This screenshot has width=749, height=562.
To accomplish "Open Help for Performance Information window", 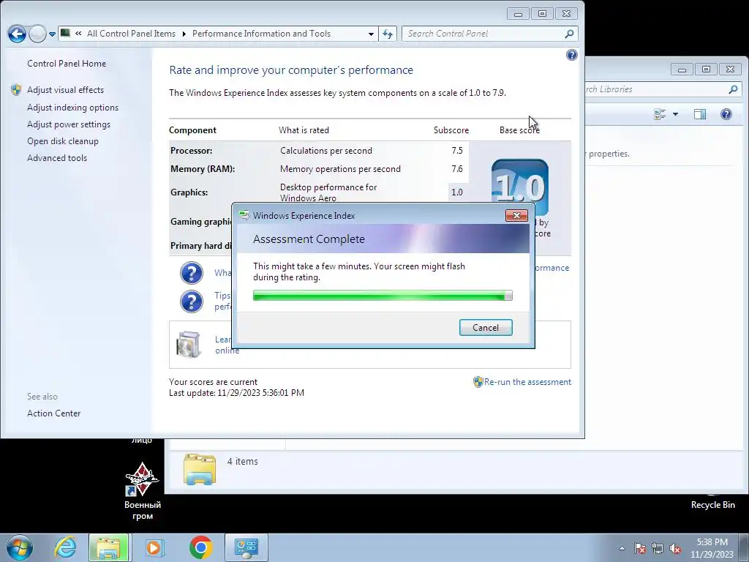I will [572, 55].
